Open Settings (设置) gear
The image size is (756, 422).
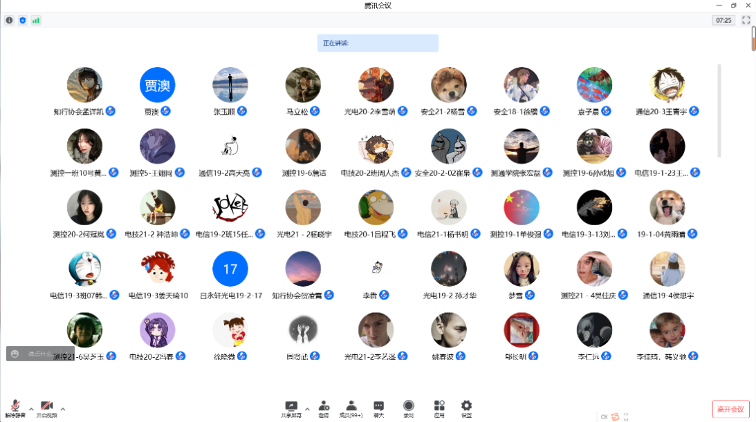point(466,409)
